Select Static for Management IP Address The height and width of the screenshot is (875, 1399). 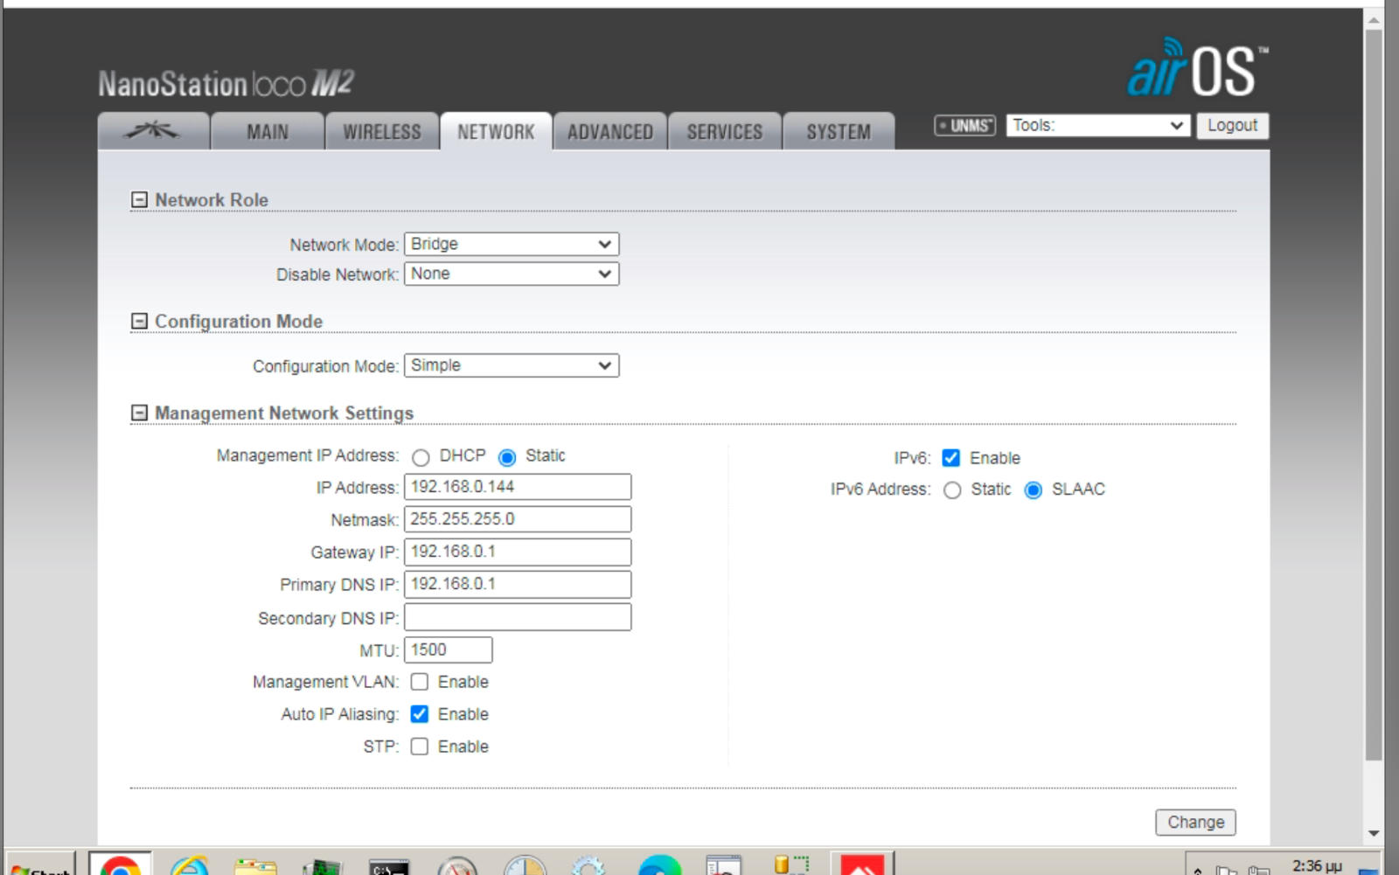507,457
